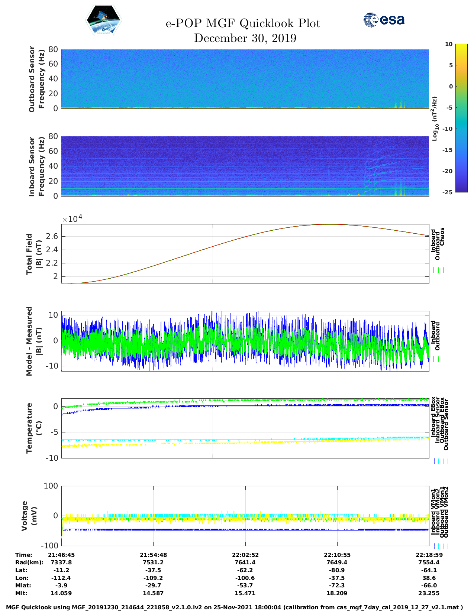The width and height of the screenshot is (474, 613).
Task: Click the red Chaos legend marker
Action: coord(443,270)
